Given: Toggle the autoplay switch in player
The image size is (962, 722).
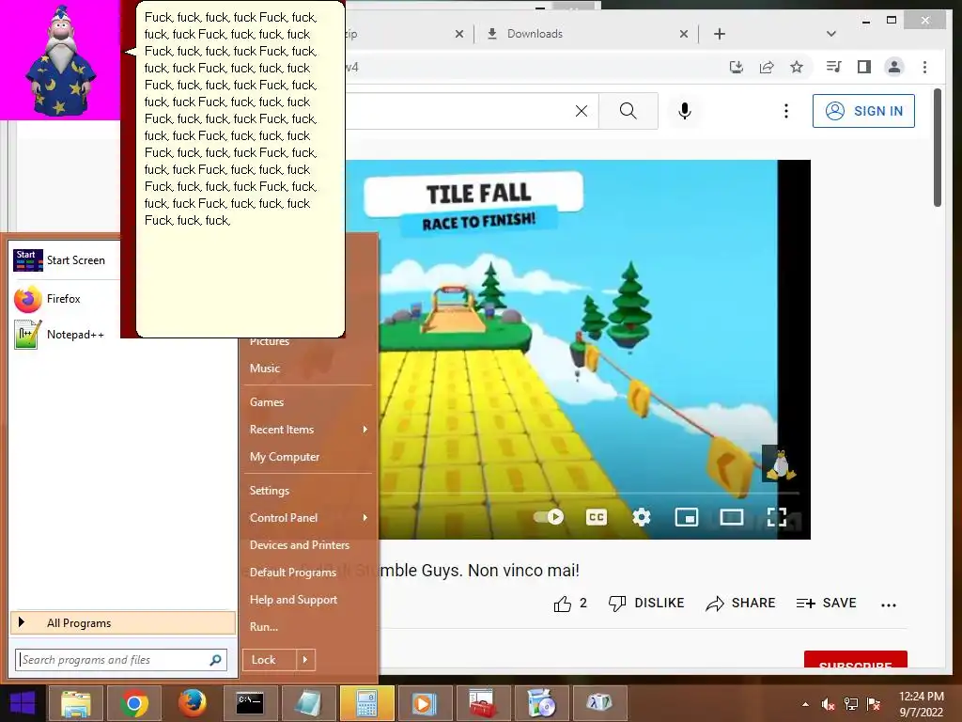Looking at the screenshot, I should click(x=549, y=517).
